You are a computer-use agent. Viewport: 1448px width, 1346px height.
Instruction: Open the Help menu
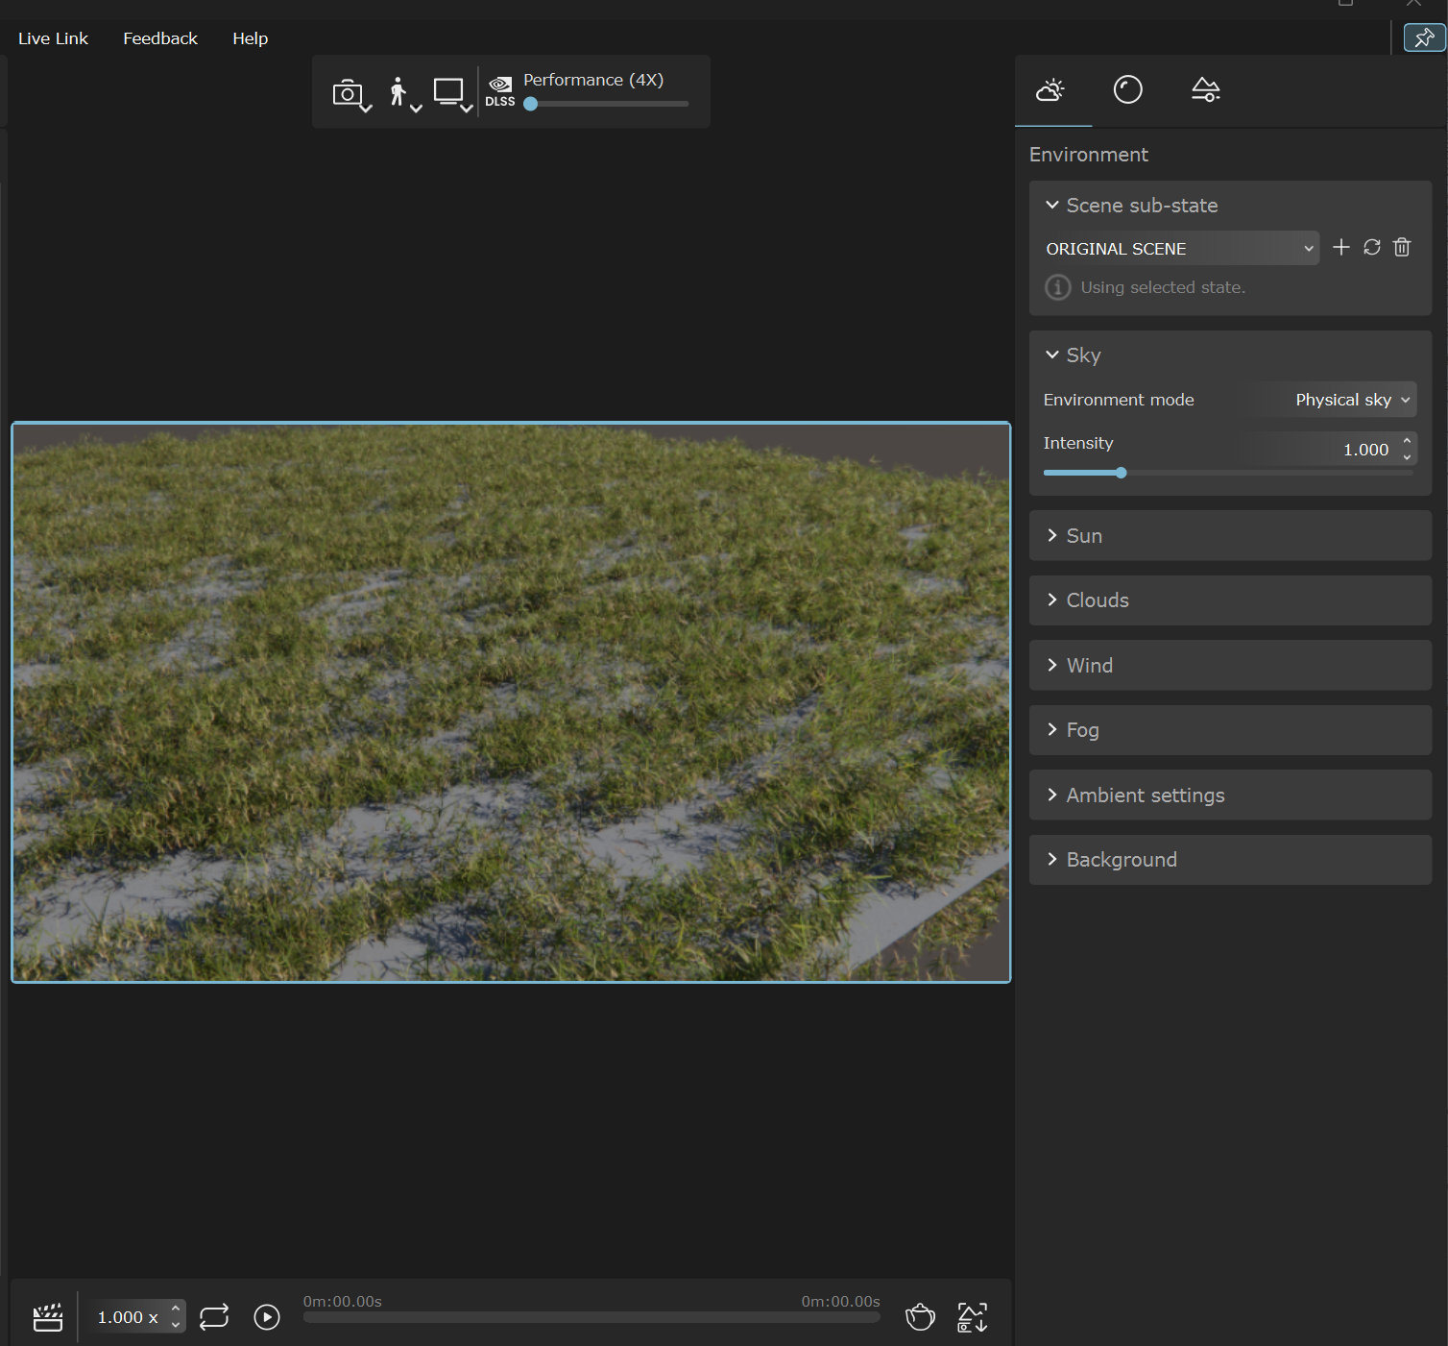tap(250, 38)
